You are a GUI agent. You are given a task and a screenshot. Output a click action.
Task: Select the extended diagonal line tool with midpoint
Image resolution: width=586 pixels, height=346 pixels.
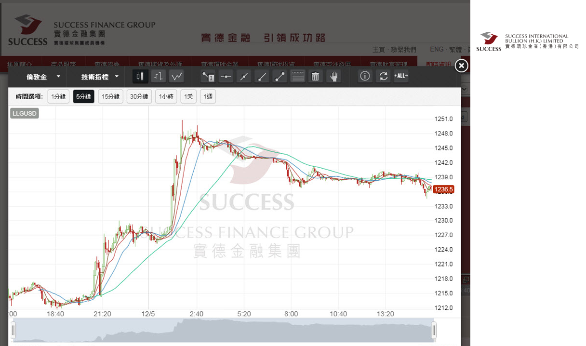(244, 76)
